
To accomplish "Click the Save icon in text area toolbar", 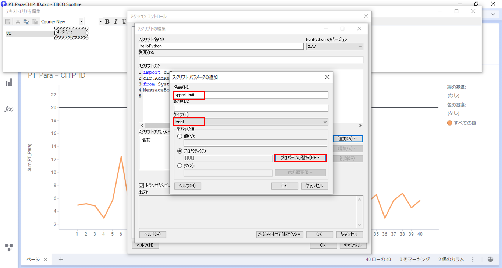I will 8,22.
